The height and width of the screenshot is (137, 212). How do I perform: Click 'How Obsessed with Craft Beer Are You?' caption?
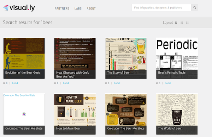pyautogui.click(x=72, y=75)
